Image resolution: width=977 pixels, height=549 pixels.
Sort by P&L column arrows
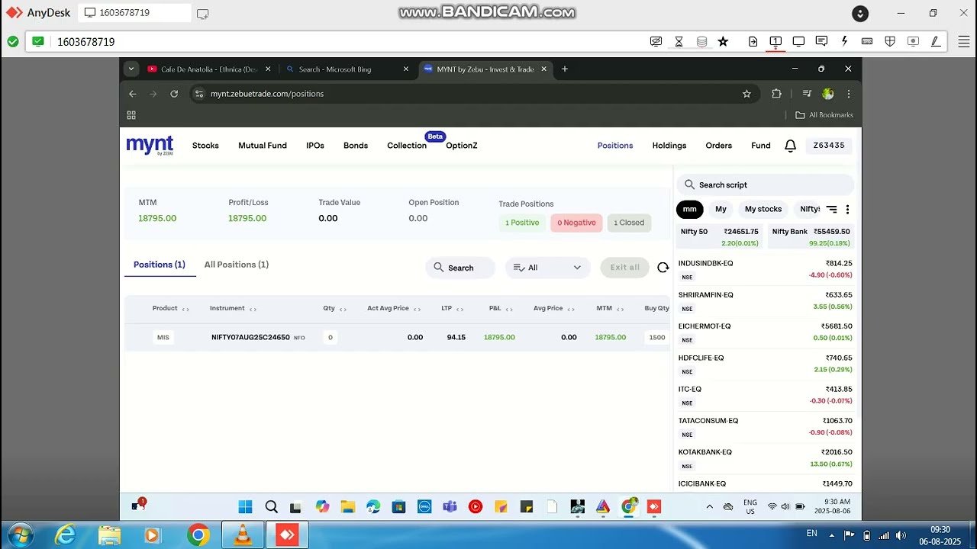[508, 309]
